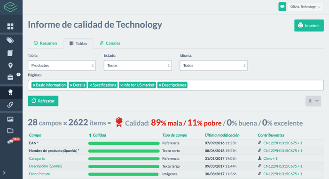The image size is (329, 179).
Task: Click the 89% mala quality figure
Action: tap(166, 123)
